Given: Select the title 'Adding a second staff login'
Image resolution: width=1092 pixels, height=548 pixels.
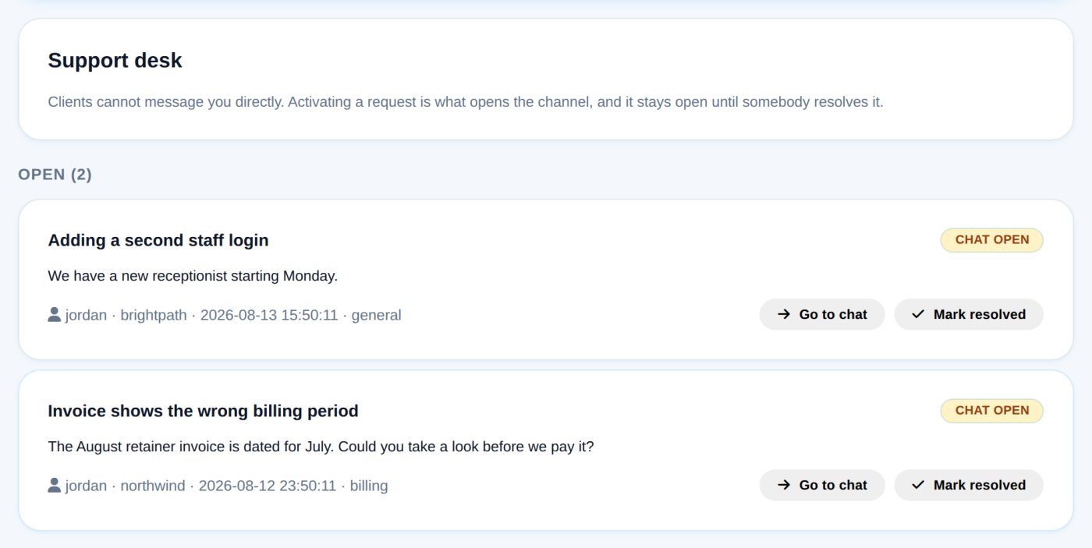Looking at the screenshot, I should (158, 240).
